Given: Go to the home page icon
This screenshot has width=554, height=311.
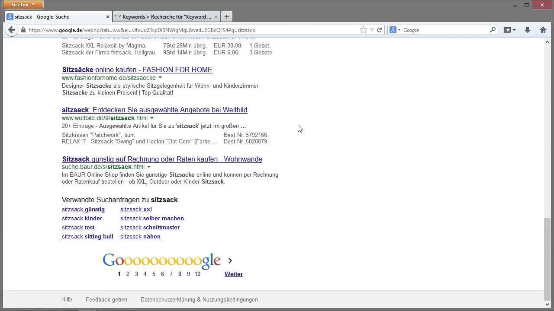Looking at the screenshot, I should pyautogui.click(x=543, y=30).
